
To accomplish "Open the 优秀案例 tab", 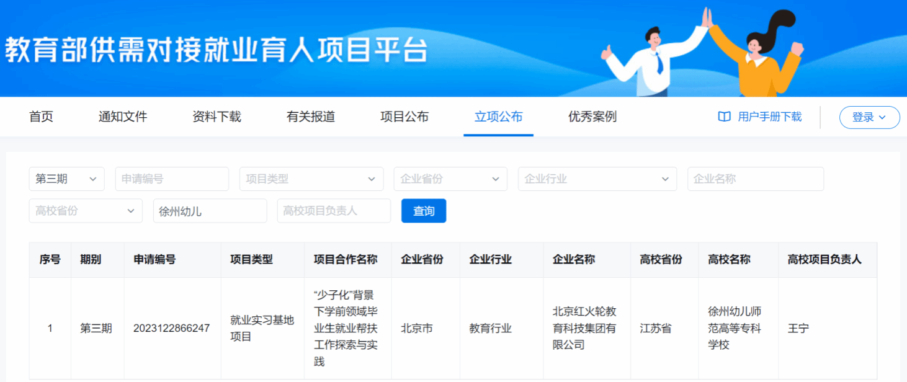I will [x=592, y=117].
